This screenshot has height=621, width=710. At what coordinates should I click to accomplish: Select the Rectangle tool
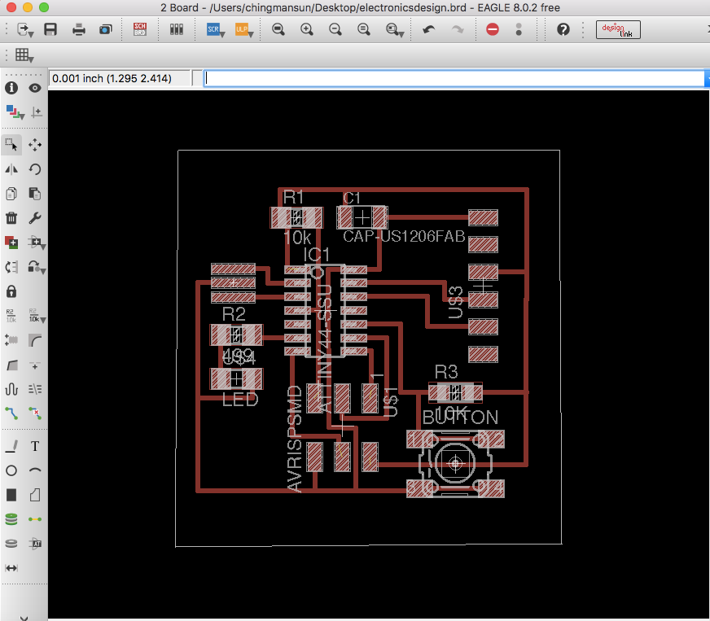pos(11,495)
